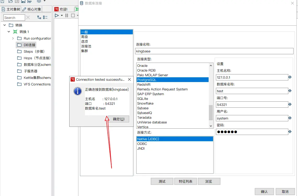Click the 浏览 button
Viewport: 298px width, 196px height.
pyautogui.click(x=209, y=181)
